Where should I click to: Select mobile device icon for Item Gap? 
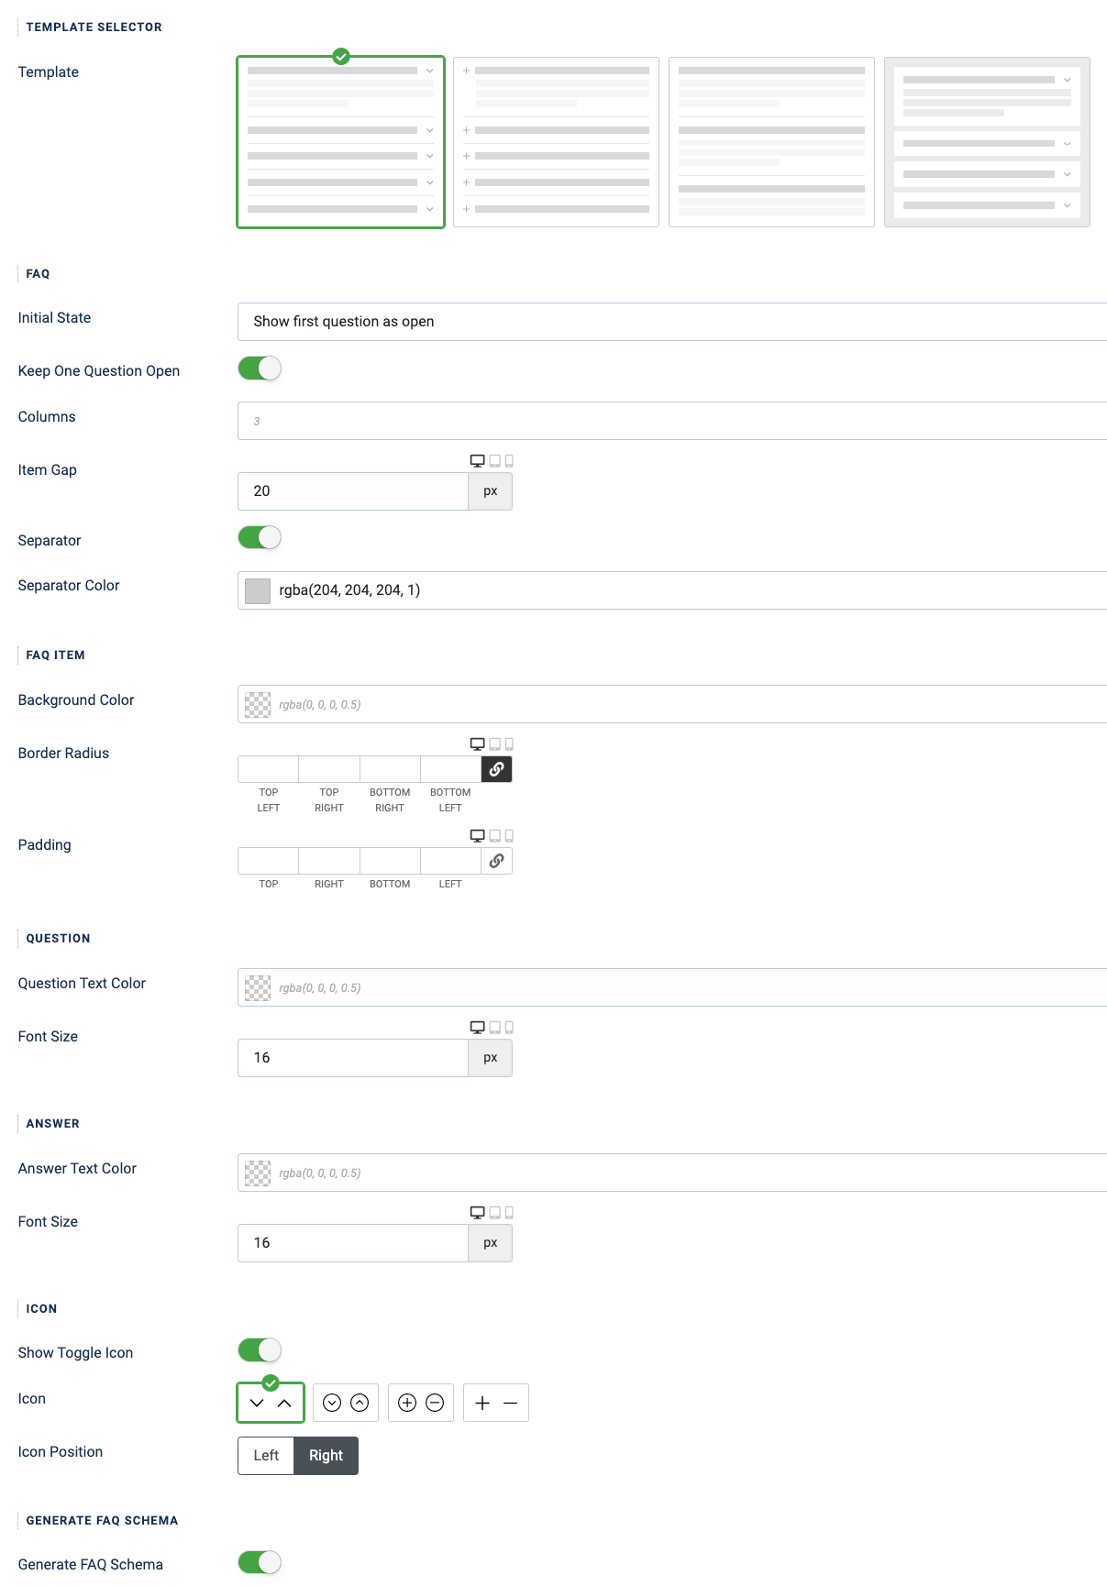click(x=509, y=461)
